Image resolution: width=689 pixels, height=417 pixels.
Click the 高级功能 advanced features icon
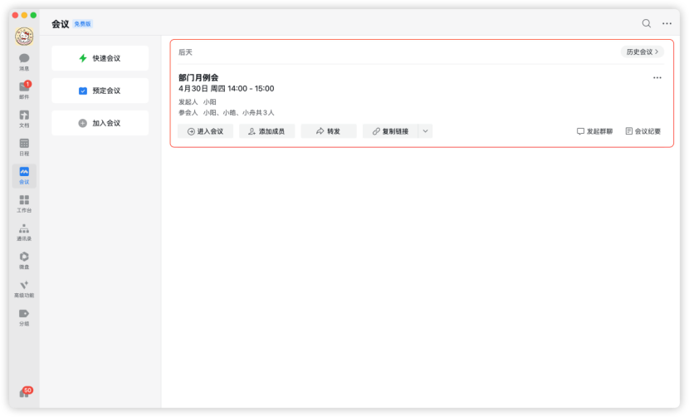[x=24, y=289]
